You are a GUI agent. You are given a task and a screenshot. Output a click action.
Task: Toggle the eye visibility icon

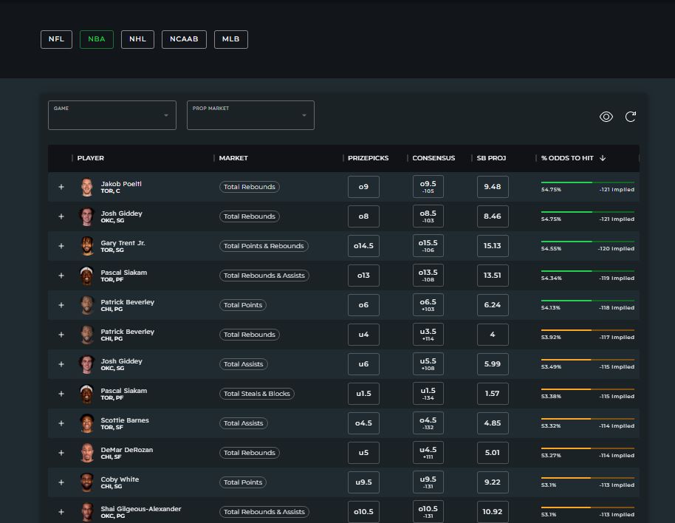click(606, 117)
